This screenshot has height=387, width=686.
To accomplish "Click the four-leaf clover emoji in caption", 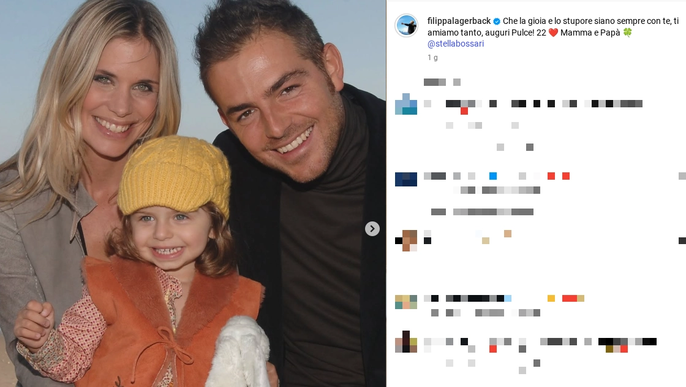I will coord(627,33).
